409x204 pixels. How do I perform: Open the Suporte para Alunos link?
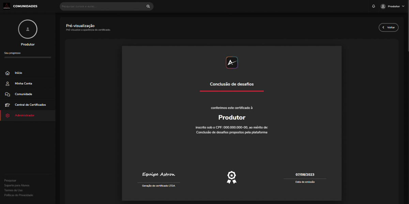pos(17,185)
